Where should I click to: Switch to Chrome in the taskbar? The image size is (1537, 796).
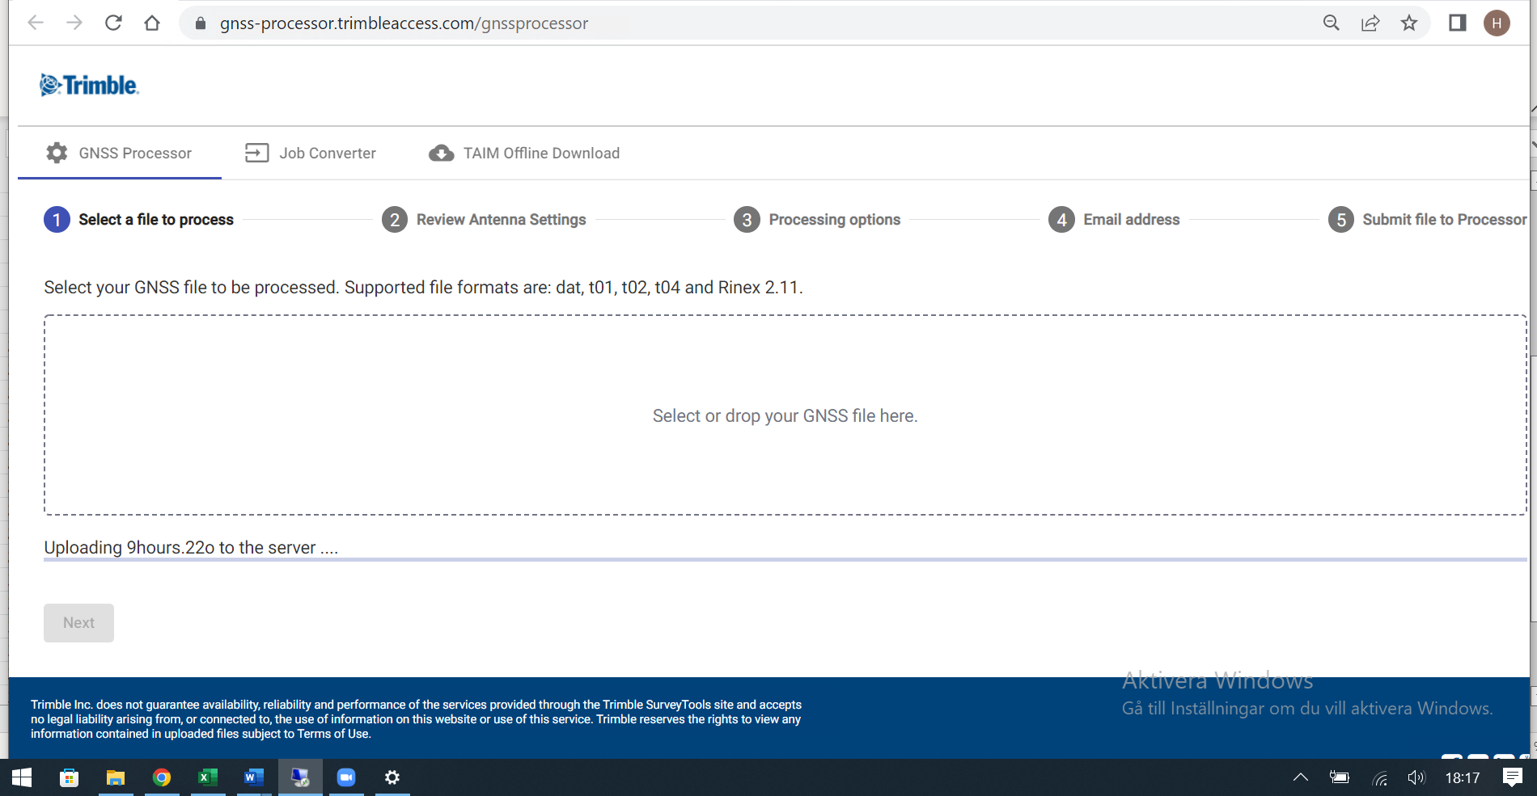[162, 777]
